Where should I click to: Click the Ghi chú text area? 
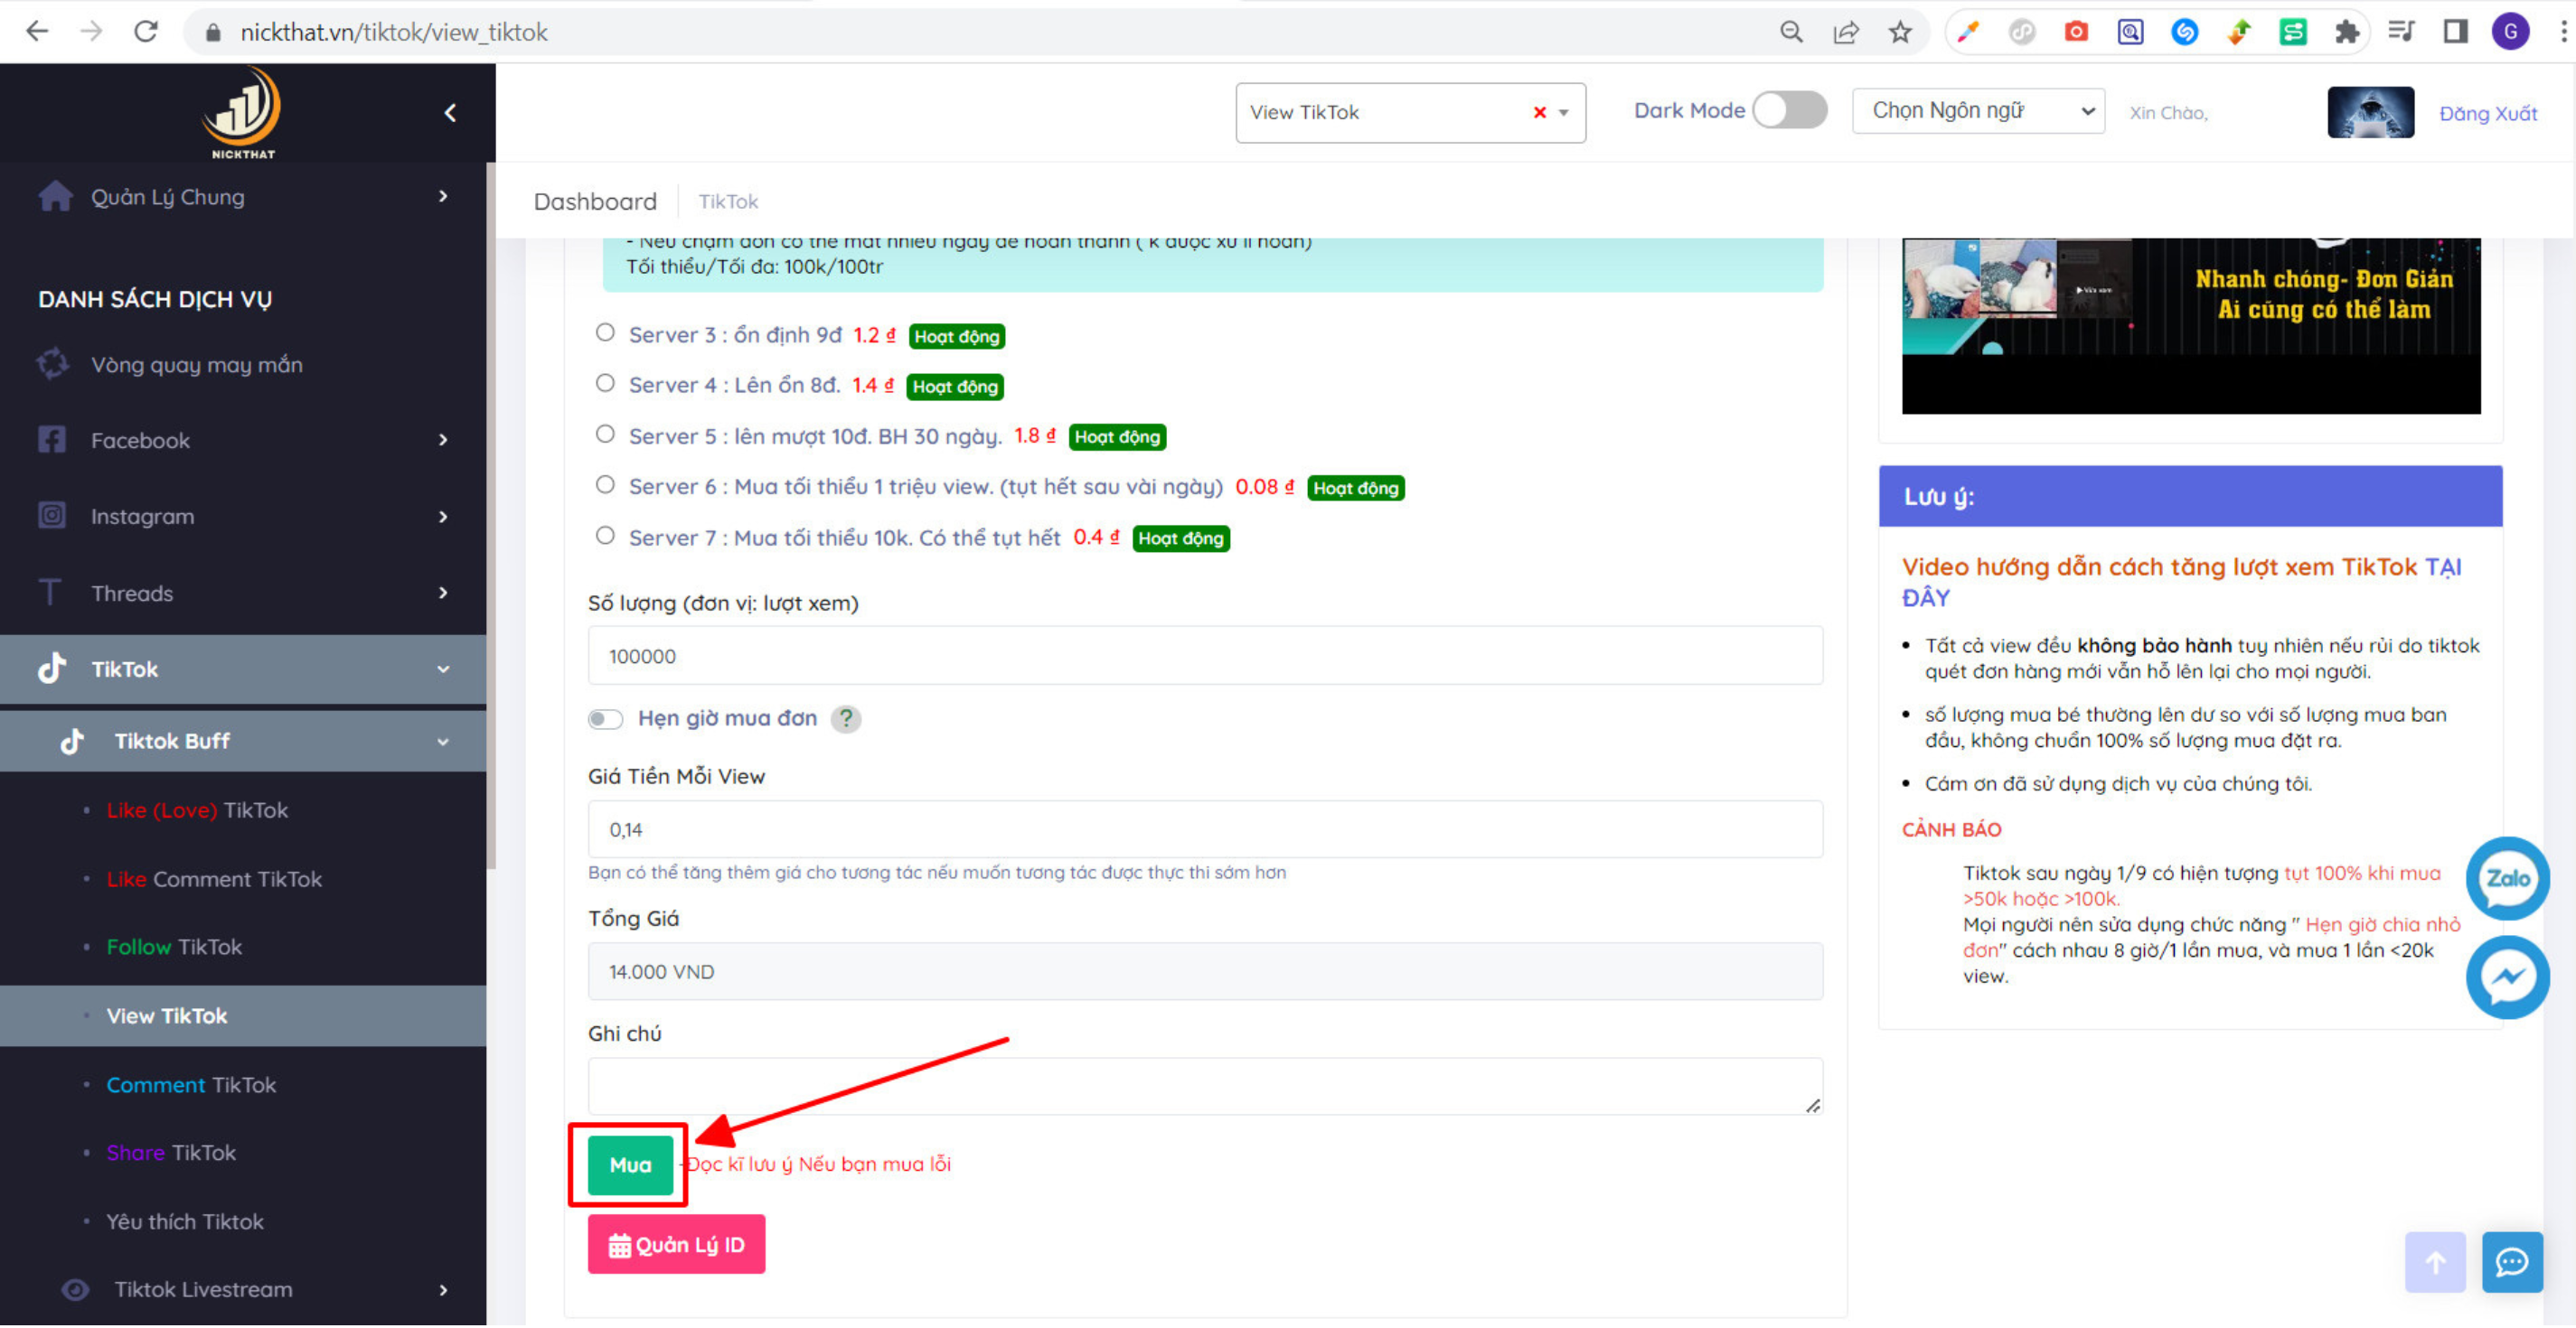1205,1086
